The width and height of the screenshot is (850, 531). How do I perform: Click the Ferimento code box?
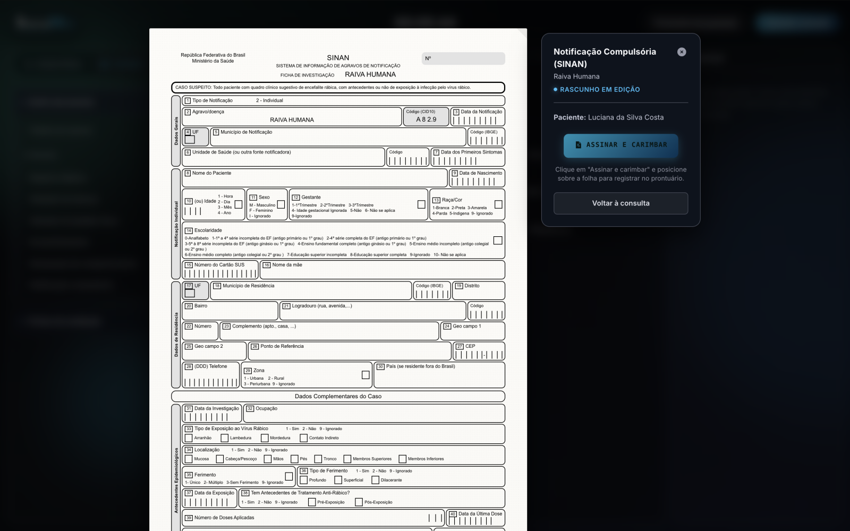(289, 476)
